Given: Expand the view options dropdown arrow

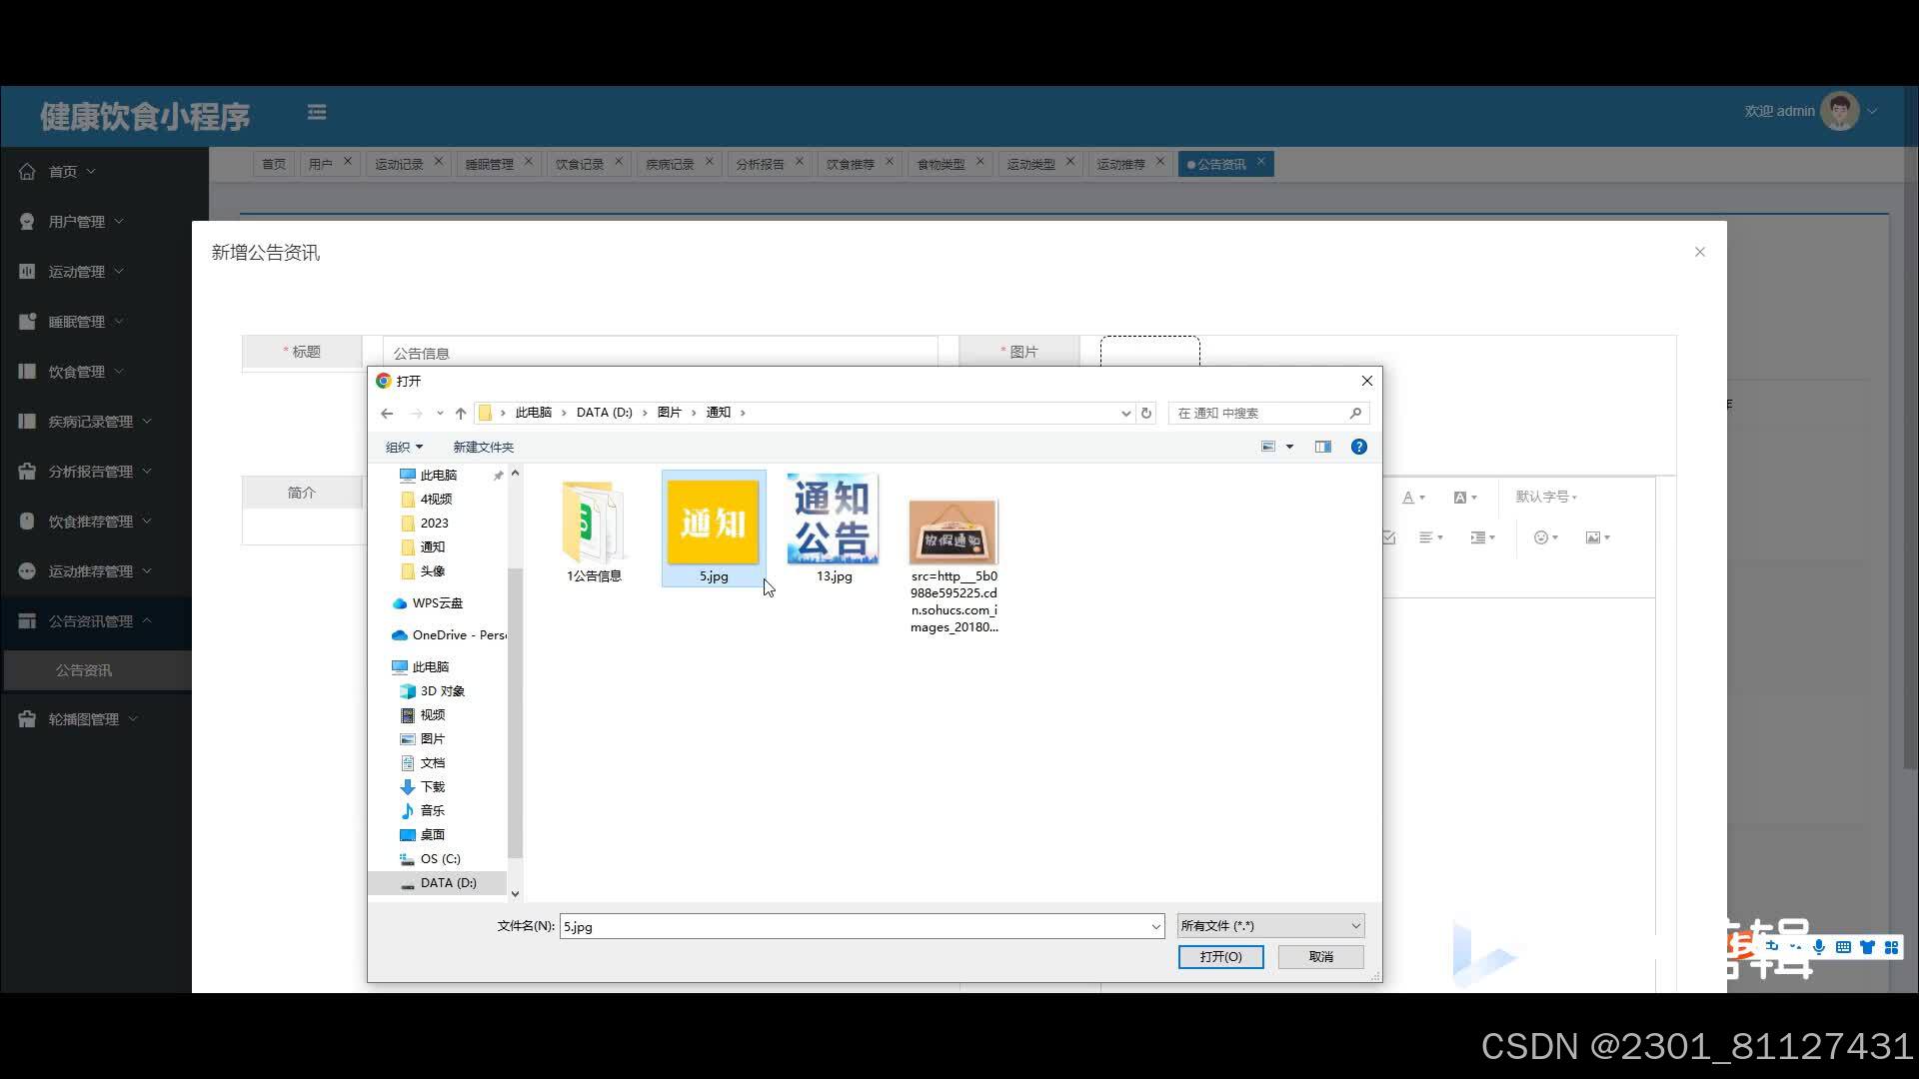Looking at the screenshot, I should click(x=1289, y=447).
